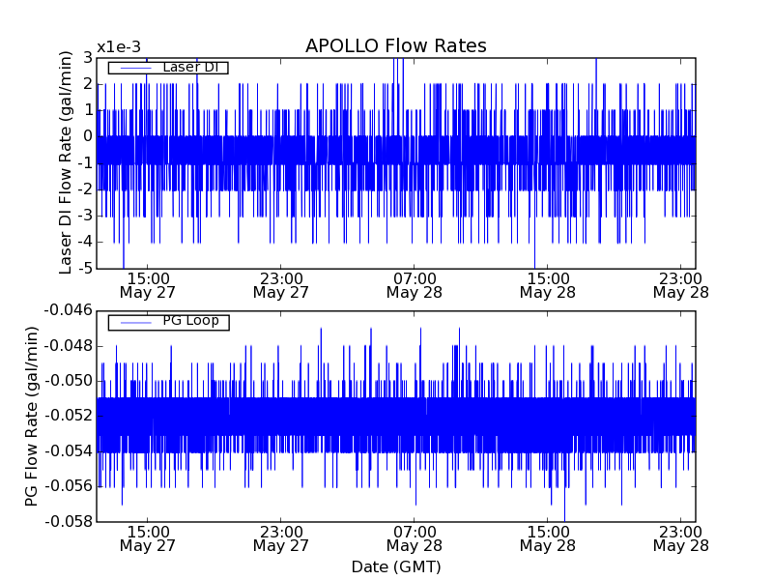
Task: Click the 0 tick on Laser DI axis
Action: coord(88,136)
